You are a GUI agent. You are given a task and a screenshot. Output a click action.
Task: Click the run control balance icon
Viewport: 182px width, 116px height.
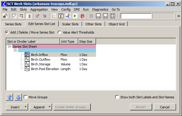[x=61, y=16]
